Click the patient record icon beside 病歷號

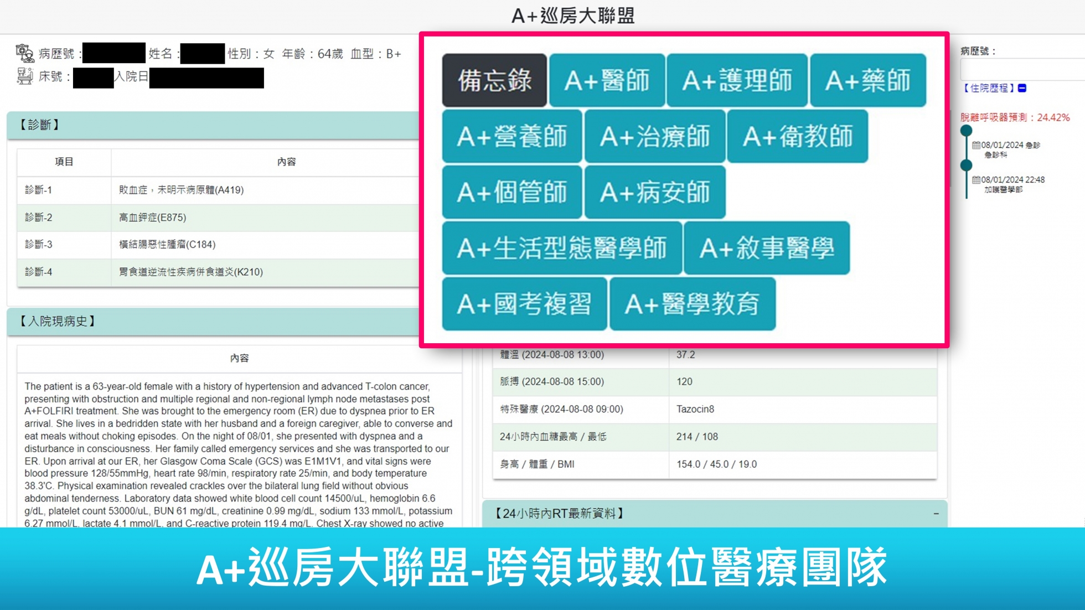coord(24,53)
